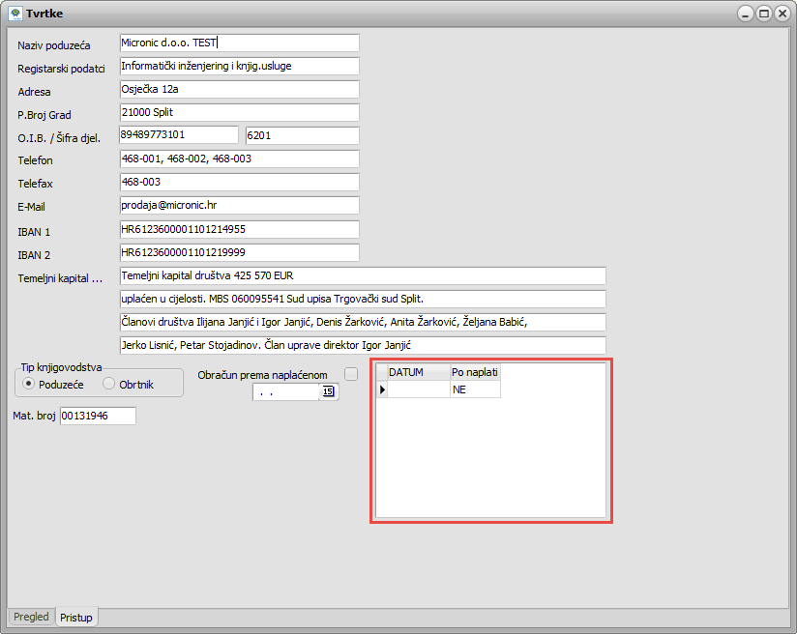Screen dimensions: 797x634
Task: Click the Naziv poduzeća field
Action: click(240, 43)
